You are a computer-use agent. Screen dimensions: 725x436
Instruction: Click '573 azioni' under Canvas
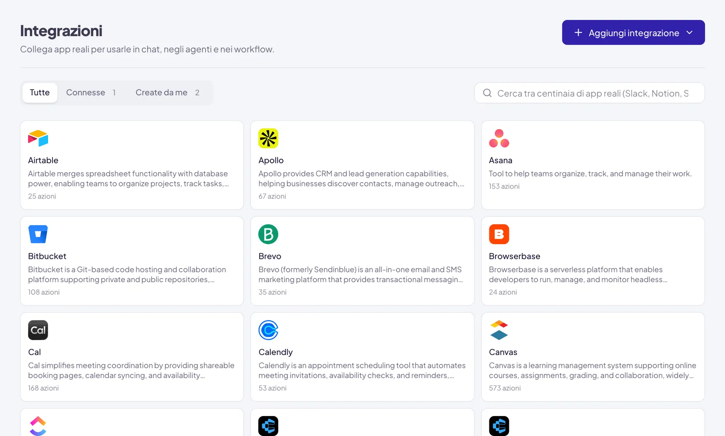[505, 388]
